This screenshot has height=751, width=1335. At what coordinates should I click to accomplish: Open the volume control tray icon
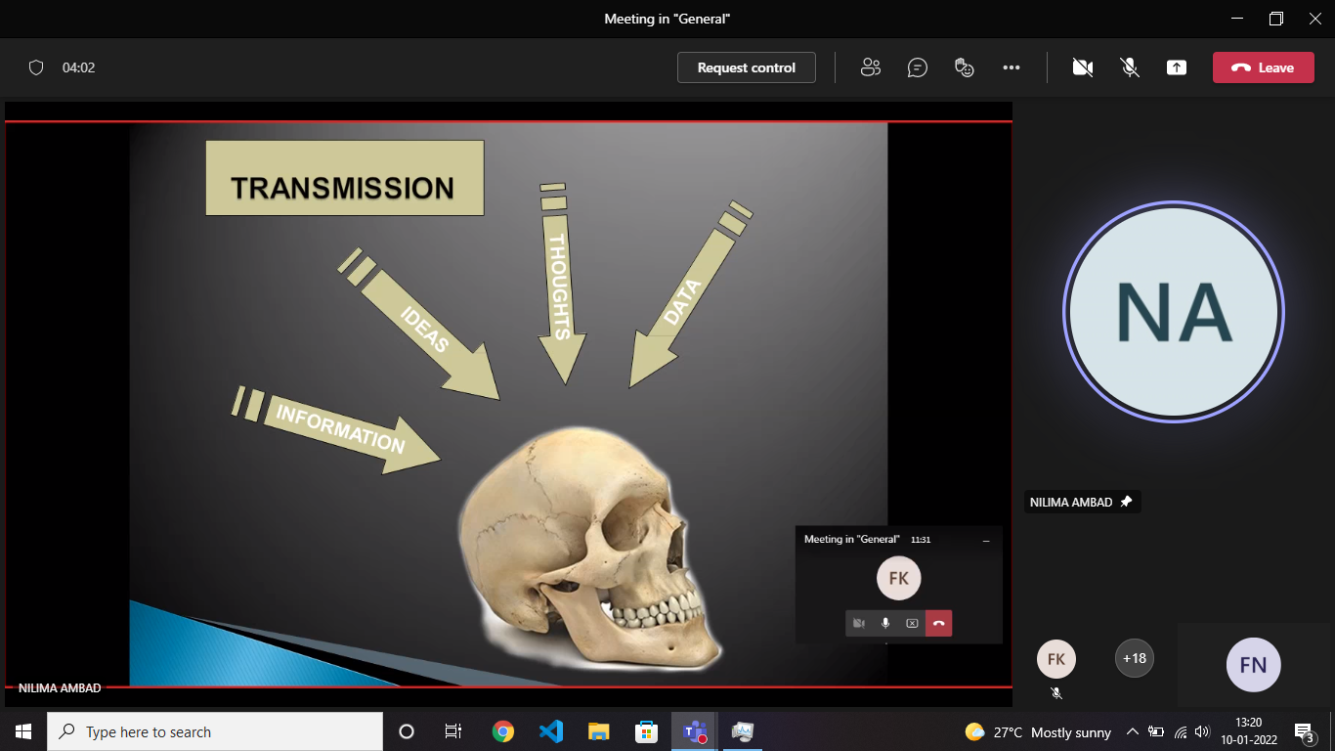coord(1202,731)
